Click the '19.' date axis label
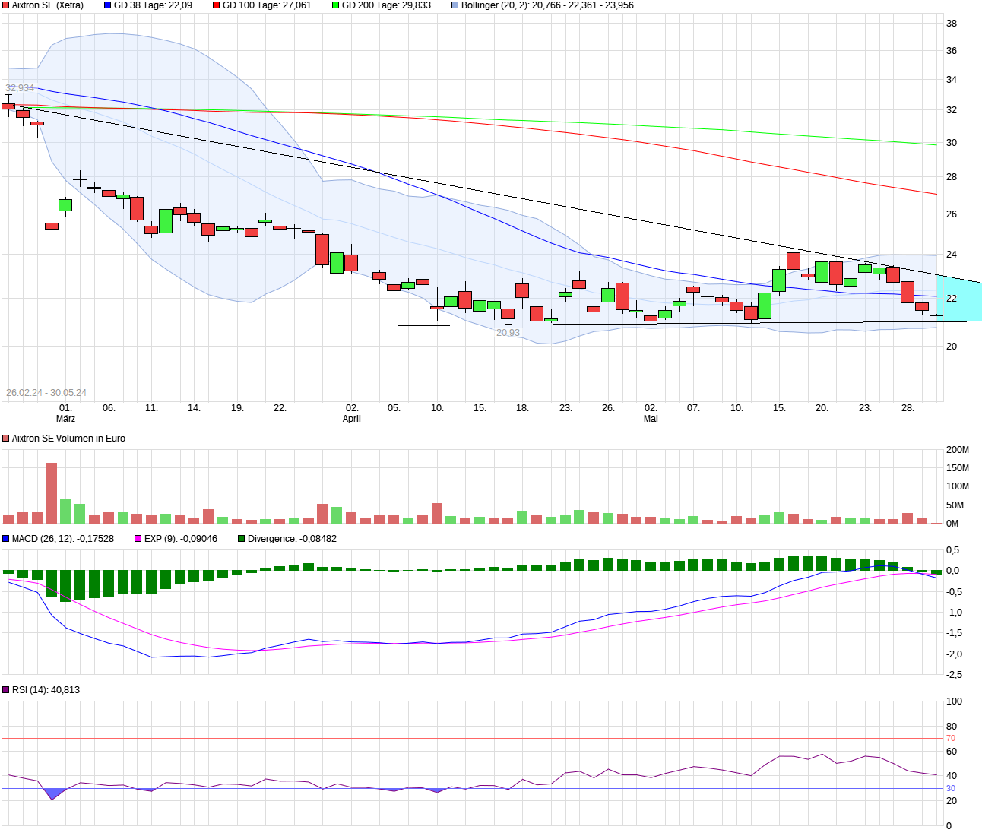This screenshot has height=836, width=982. click(237, 408)
